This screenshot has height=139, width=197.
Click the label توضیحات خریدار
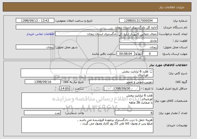click(177, 125)
